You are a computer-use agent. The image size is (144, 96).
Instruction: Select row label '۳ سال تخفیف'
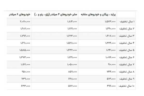[x=127, y=36]
